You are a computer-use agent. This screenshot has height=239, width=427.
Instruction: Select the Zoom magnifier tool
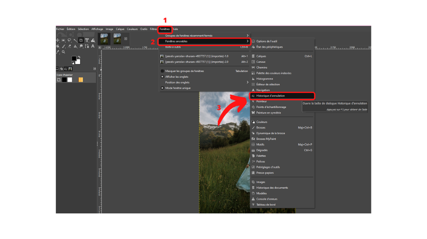tap(64, 52)
